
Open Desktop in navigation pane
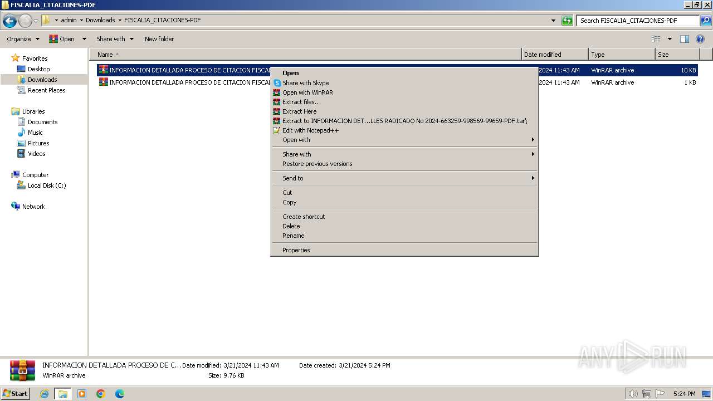[x=38, y=69]
